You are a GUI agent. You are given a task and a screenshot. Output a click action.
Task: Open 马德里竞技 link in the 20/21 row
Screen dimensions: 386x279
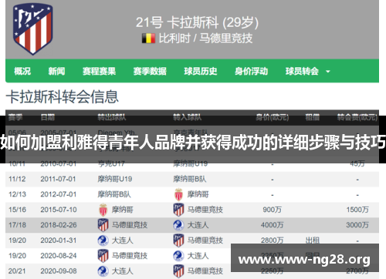(x=205, y=271)
